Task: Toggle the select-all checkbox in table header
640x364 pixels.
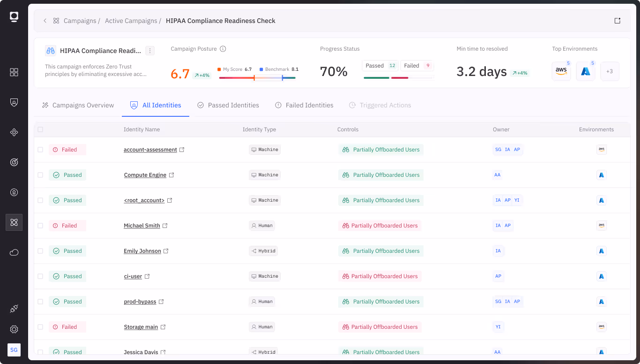Action: click(x=40, y=129)
